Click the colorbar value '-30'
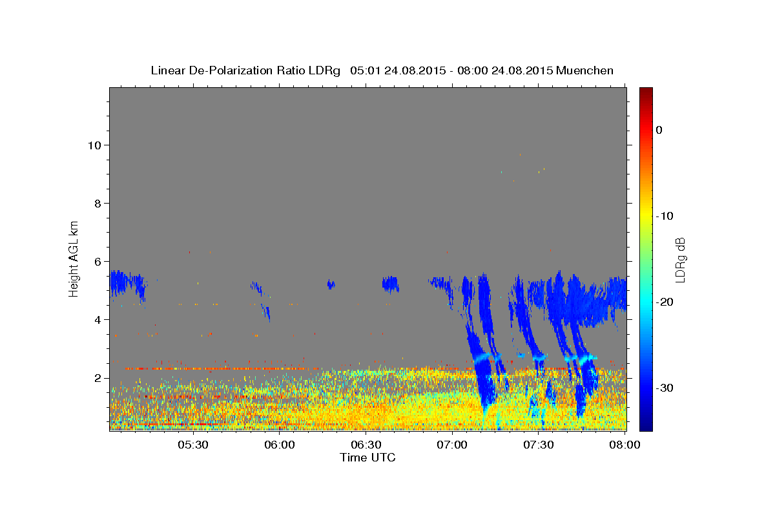This screenshot has width=775, height=517. tap(665, 388)
